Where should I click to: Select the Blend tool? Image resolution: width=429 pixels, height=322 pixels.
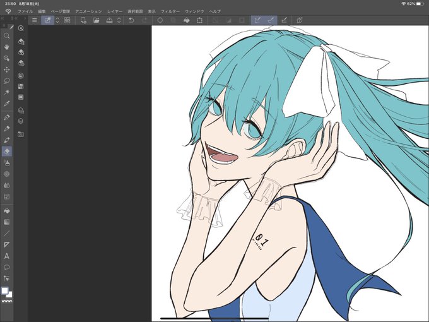pyautogui.click(x=7, y=186)
